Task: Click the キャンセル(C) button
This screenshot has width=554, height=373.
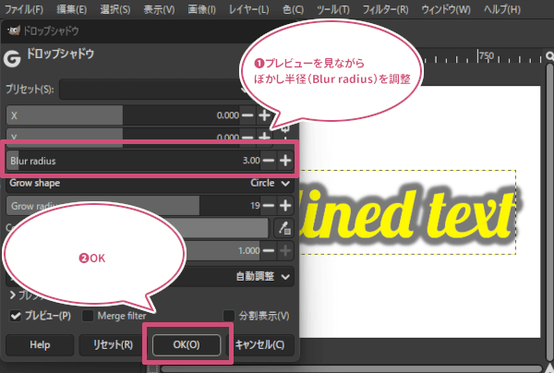Action: (265, 345)
